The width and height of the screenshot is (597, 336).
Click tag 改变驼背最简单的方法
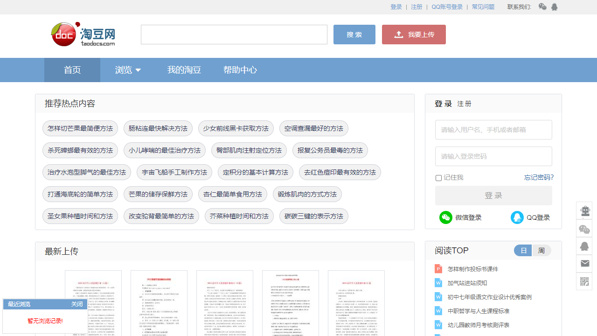click(x=161, y=216)
